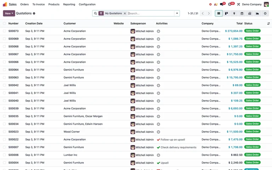
Task: Click the search magnifier icon
Action: point(95,13)
